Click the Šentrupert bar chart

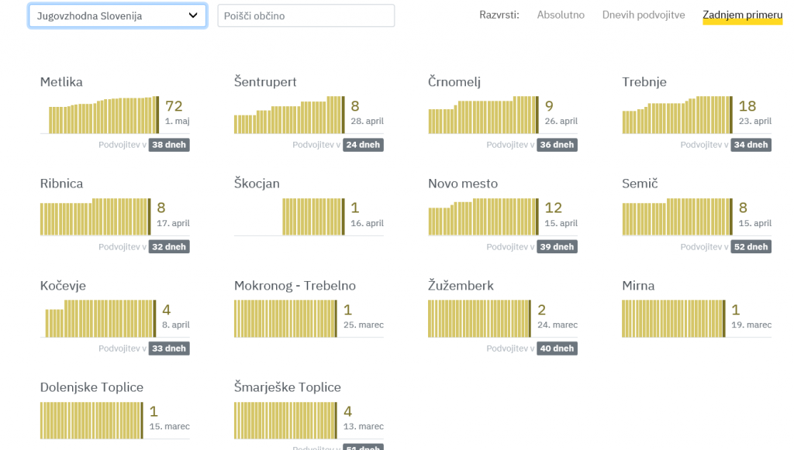point(289,115)
